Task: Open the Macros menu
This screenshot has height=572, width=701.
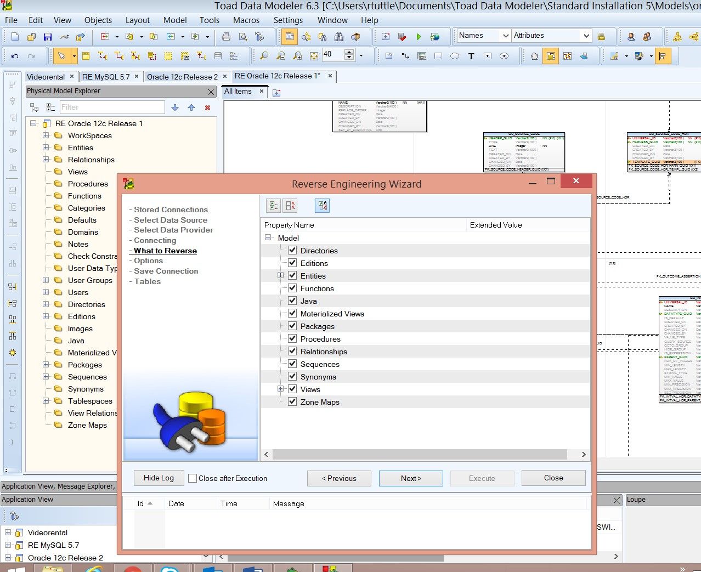Action: pyautogui.click(x=246, y=20)
